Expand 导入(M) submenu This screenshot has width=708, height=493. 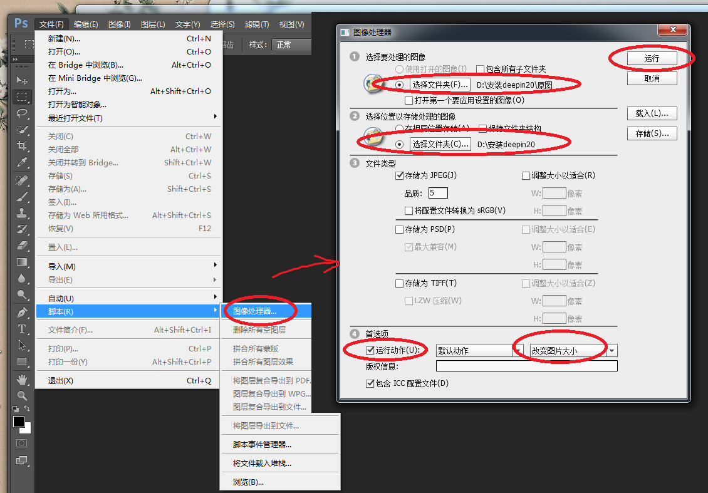128,266
